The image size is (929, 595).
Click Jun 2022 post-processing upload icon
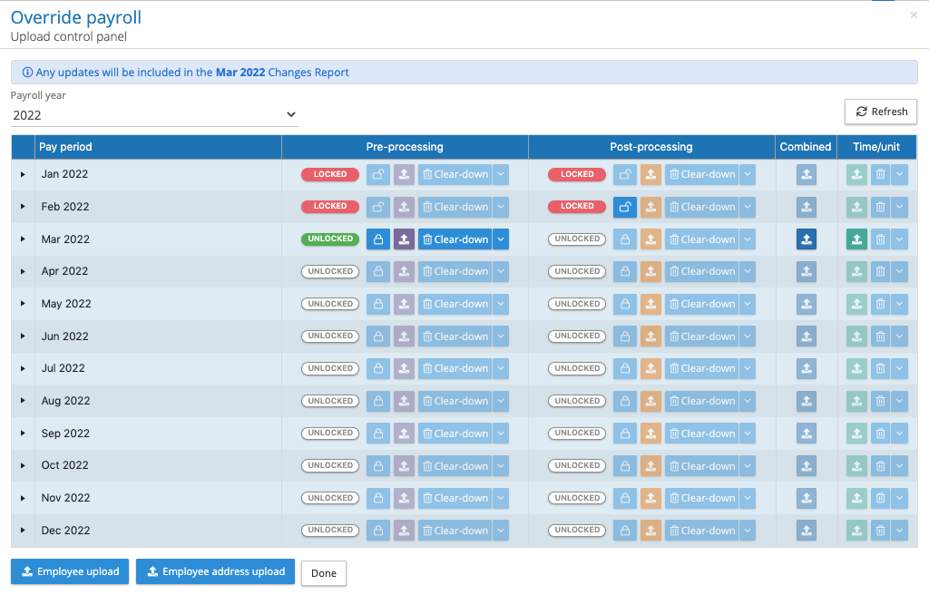click(x=650, y=337)
